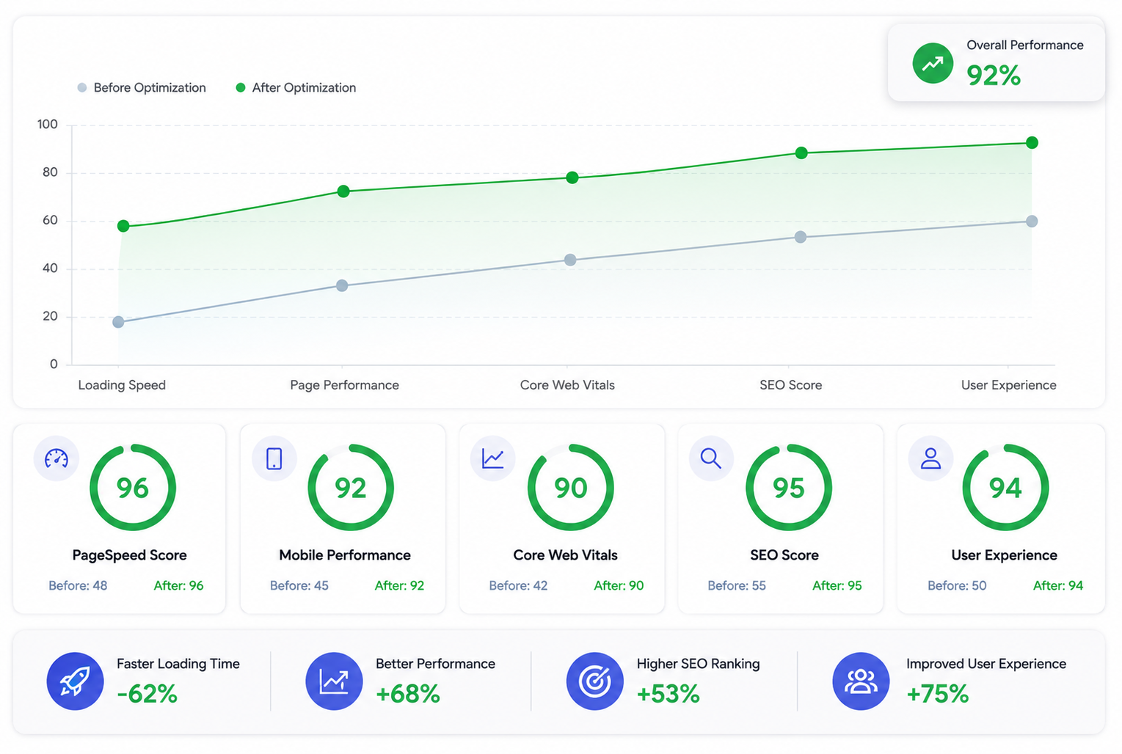
Task: Toggle the Before Optimization legend entry
Action: tap(142, 88)
